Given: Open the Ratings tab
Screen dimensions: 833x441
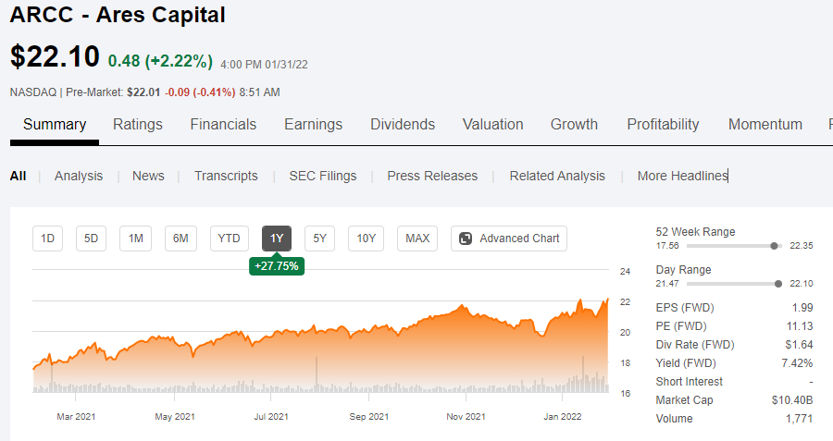Looking at the screenshot, I should (x=138, y=124).
